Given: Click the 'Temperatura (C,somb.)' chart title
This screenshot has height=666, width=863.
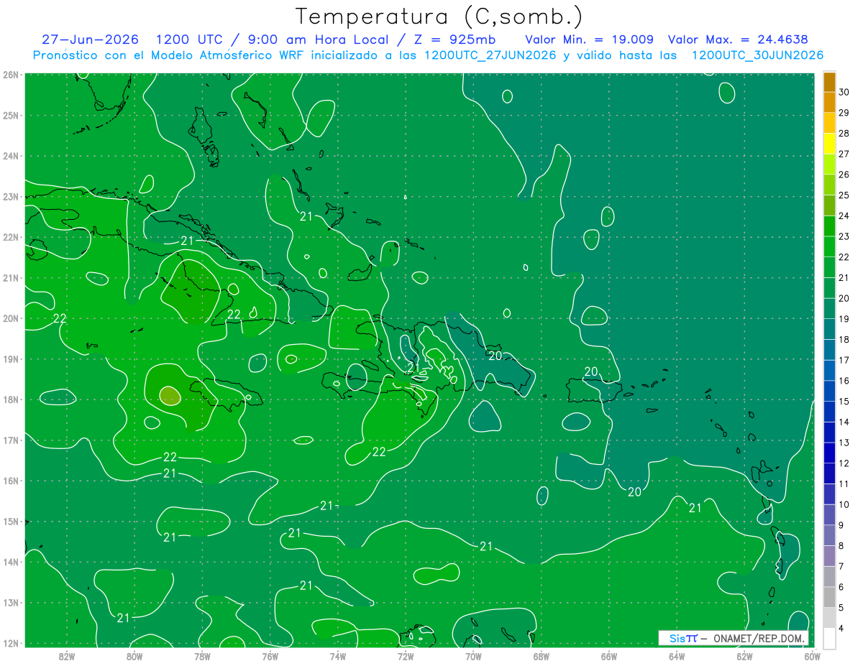Looking at the screenshot, I should 439,17.
